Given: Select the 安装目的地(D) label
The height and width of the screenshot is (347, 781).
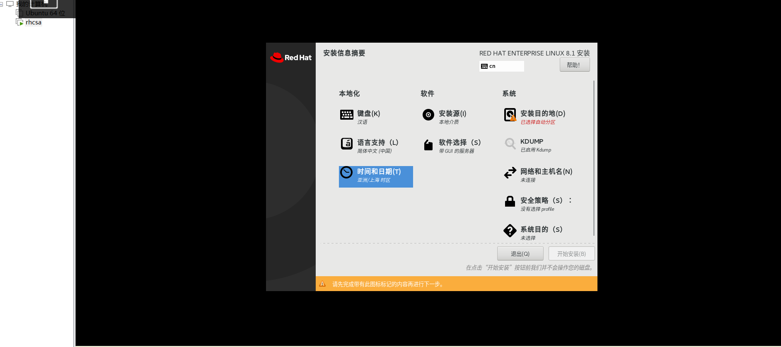Looking at the screenshot, I should (543, 113).
